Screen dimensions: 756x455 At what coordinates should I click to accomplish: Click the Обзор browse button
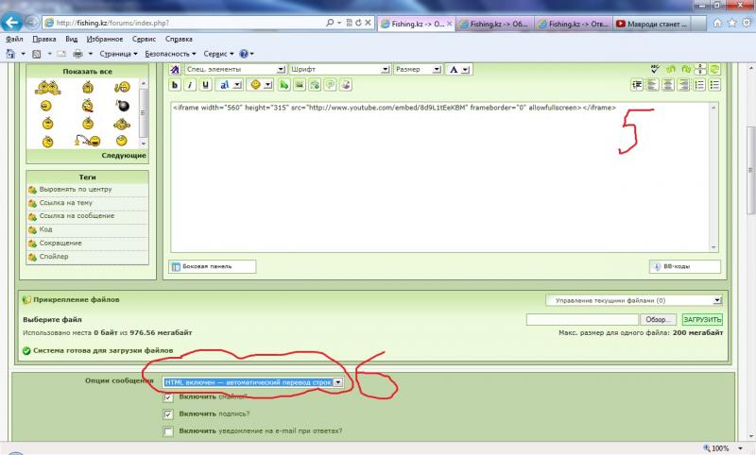click(660, 321)
